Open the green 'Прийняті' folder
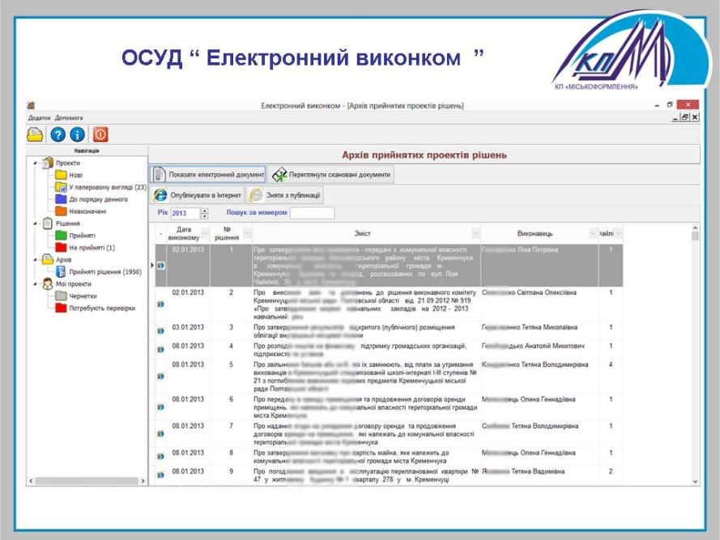The image size is (720, 540). coord(81,236)
